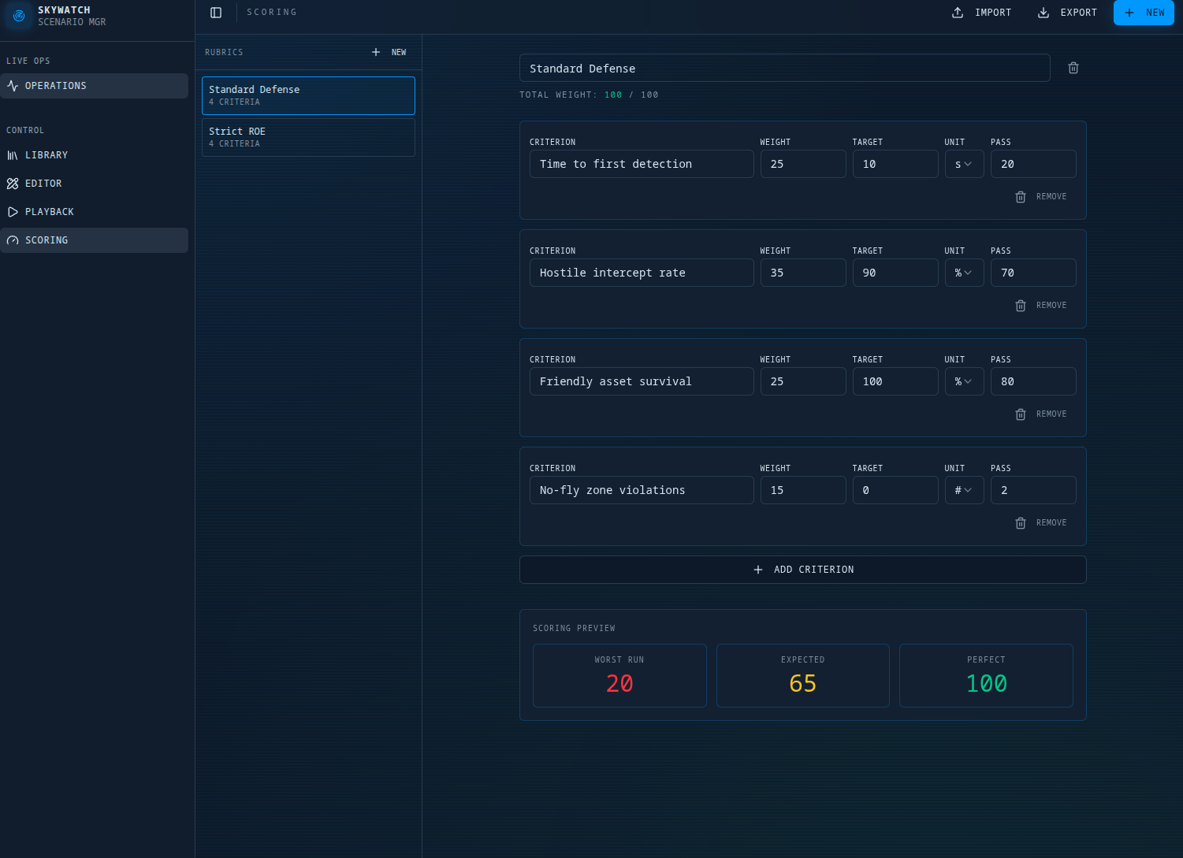Remove the Hostile intercept rate criterion

1051,306
